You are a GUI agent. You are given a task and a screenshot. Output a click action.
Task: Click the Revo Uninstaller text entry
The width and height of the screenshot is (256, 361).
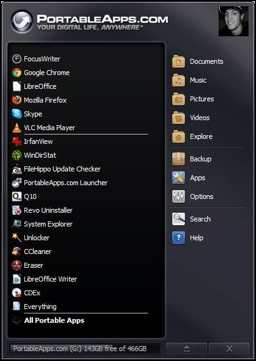(x=48, y=210)
